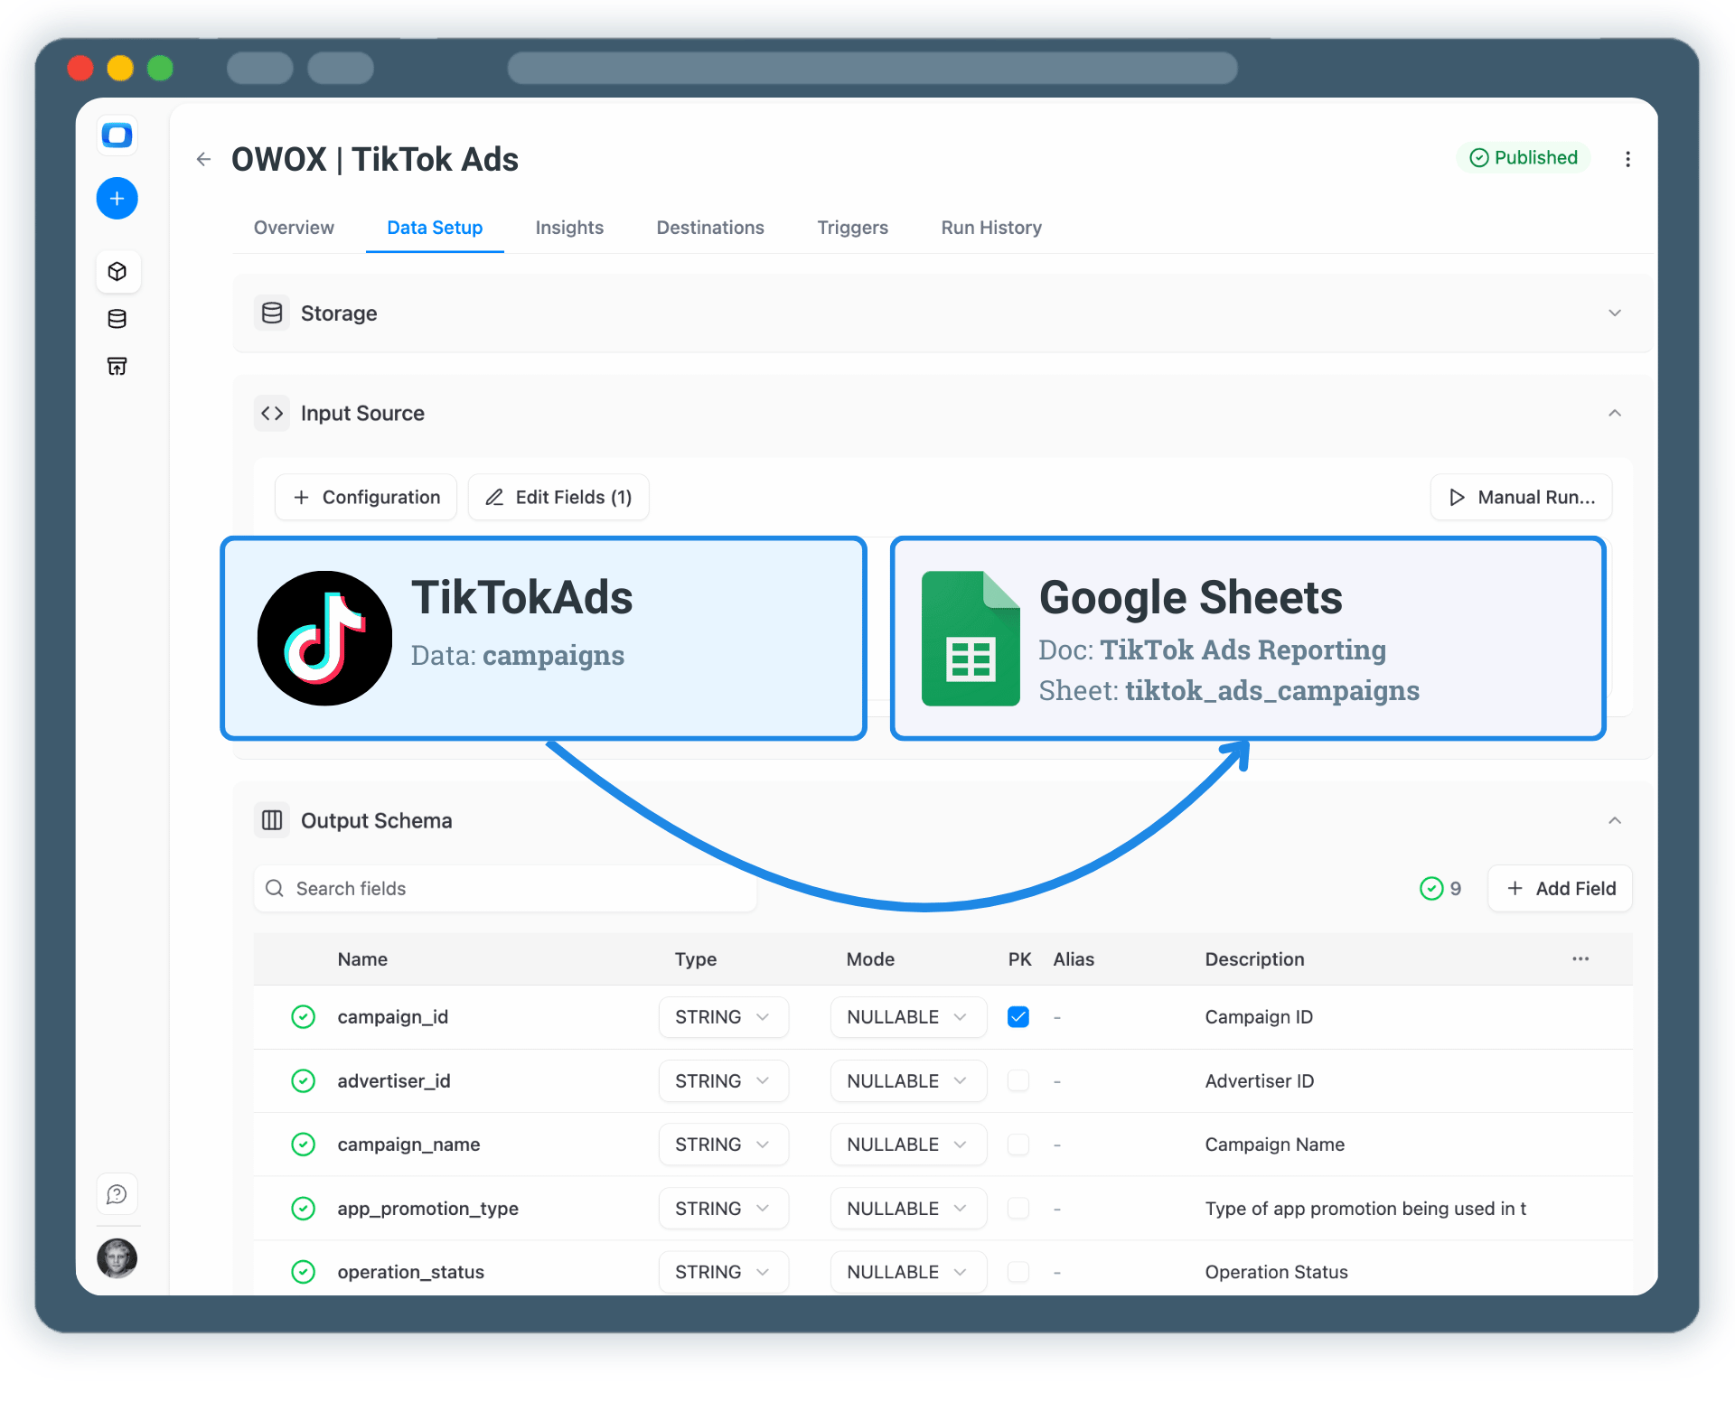Viewport: 1735px width, 1411px height.
Task: Open the blue plus button in sidebar
Action: point(117,198)
